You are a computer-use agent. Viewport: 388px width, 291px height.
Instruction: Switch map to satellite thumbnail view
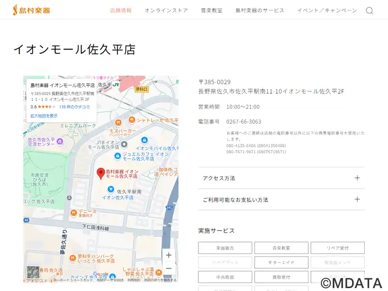click(x=33, y=272)
